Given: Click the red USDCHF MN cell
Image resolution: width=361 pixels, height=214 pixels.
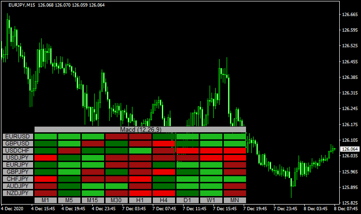Looking at the screenshot, I should point(235,151).
